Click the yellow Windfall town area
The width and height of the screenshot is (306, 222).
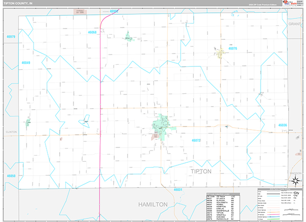click(220, 53)
